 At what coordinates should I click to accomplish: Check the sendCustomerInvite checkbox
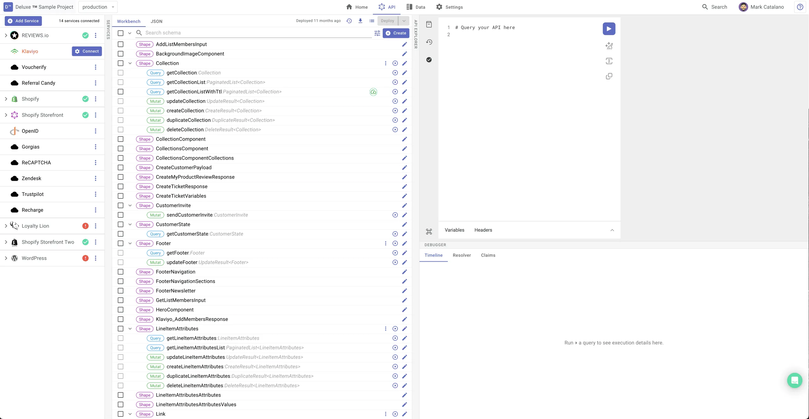[120, 215]
